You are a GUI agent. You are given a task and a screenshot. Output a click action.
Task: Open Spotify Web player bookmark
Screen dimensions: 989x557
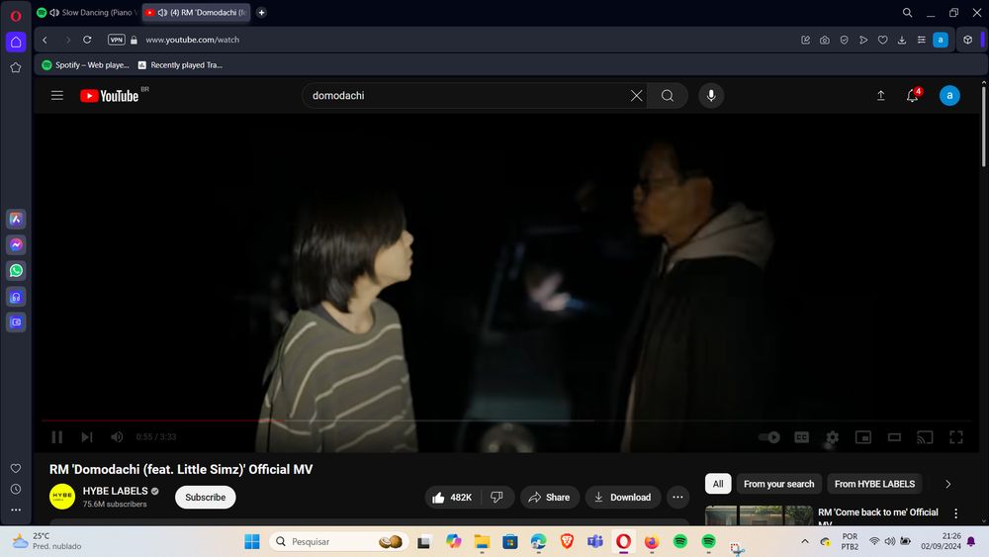86,65
